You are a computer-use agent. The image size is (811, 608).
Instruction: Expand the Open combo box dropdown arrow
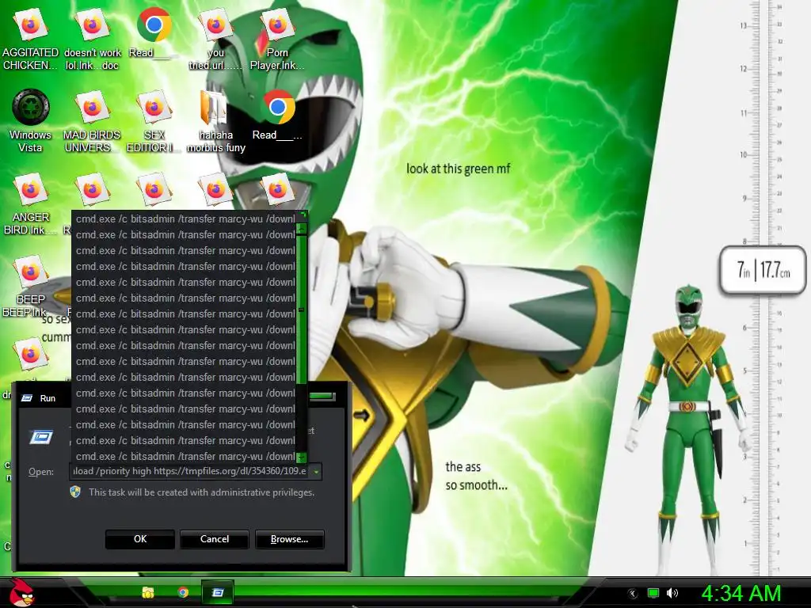(316, 472)
